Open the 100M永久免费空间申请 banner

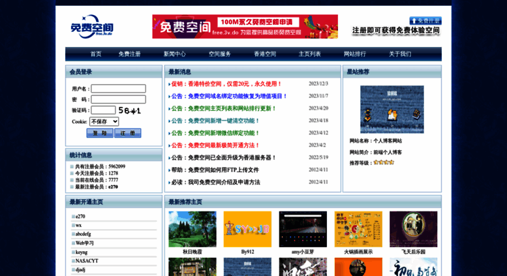click(245, 27)
